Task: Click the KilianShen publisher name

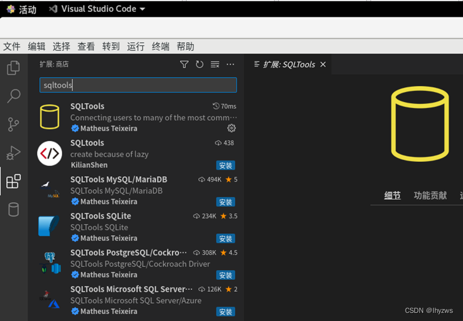Action: coord(89,165)
